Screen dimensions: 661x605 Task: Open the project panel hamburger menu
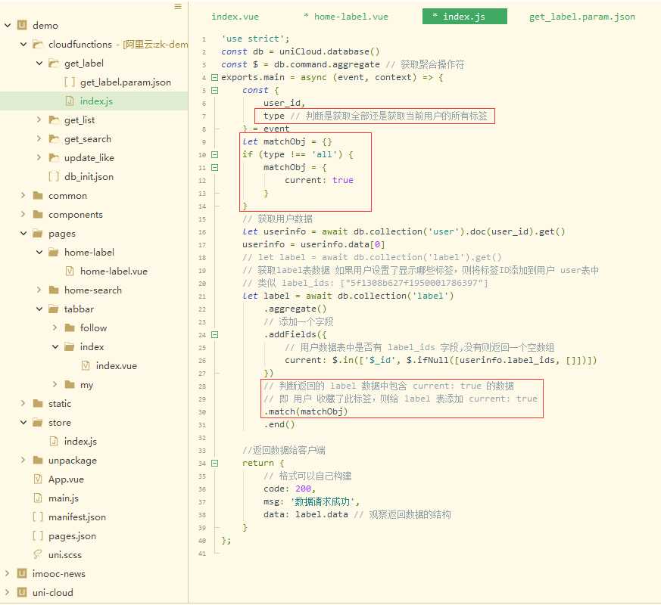coord(178,7)
